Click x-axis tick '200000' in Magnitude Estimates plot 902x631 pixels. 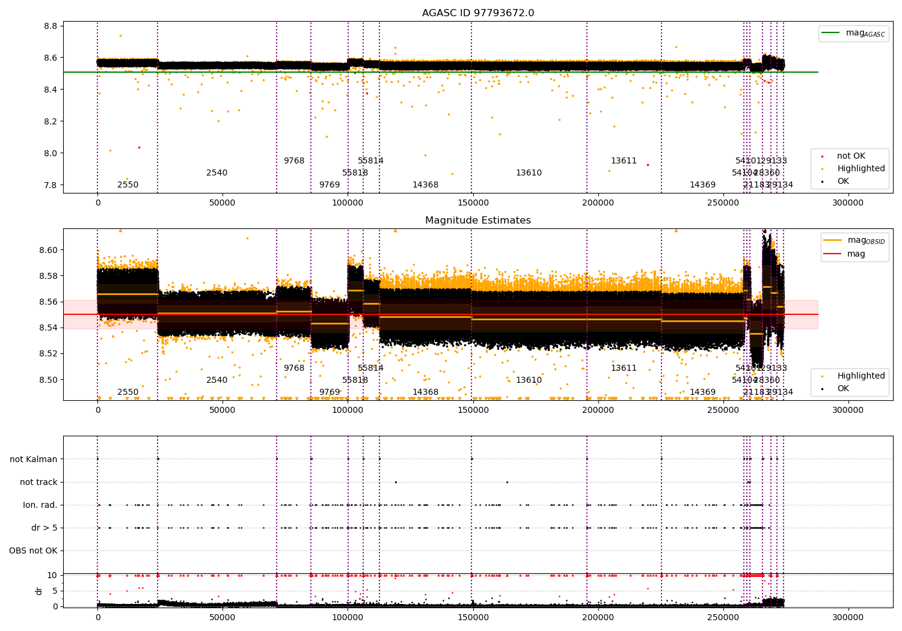click(x=598, y=410)
